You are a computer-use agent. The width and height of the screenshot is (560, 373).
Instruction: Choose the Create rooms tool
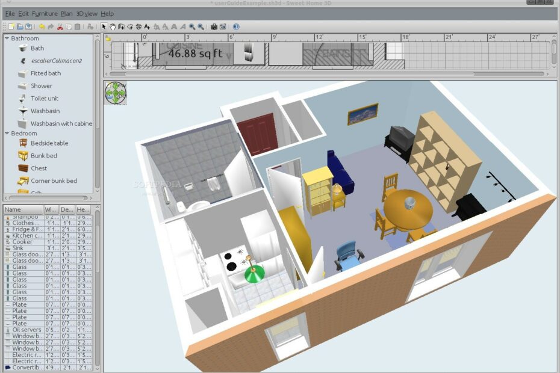[130, 26]
